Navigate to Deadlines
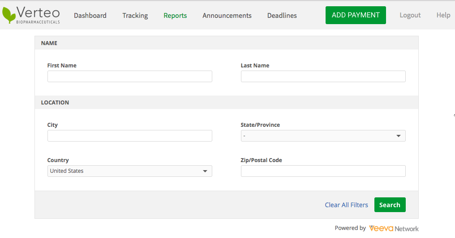The image size is (455, 238). coord(282,16)
